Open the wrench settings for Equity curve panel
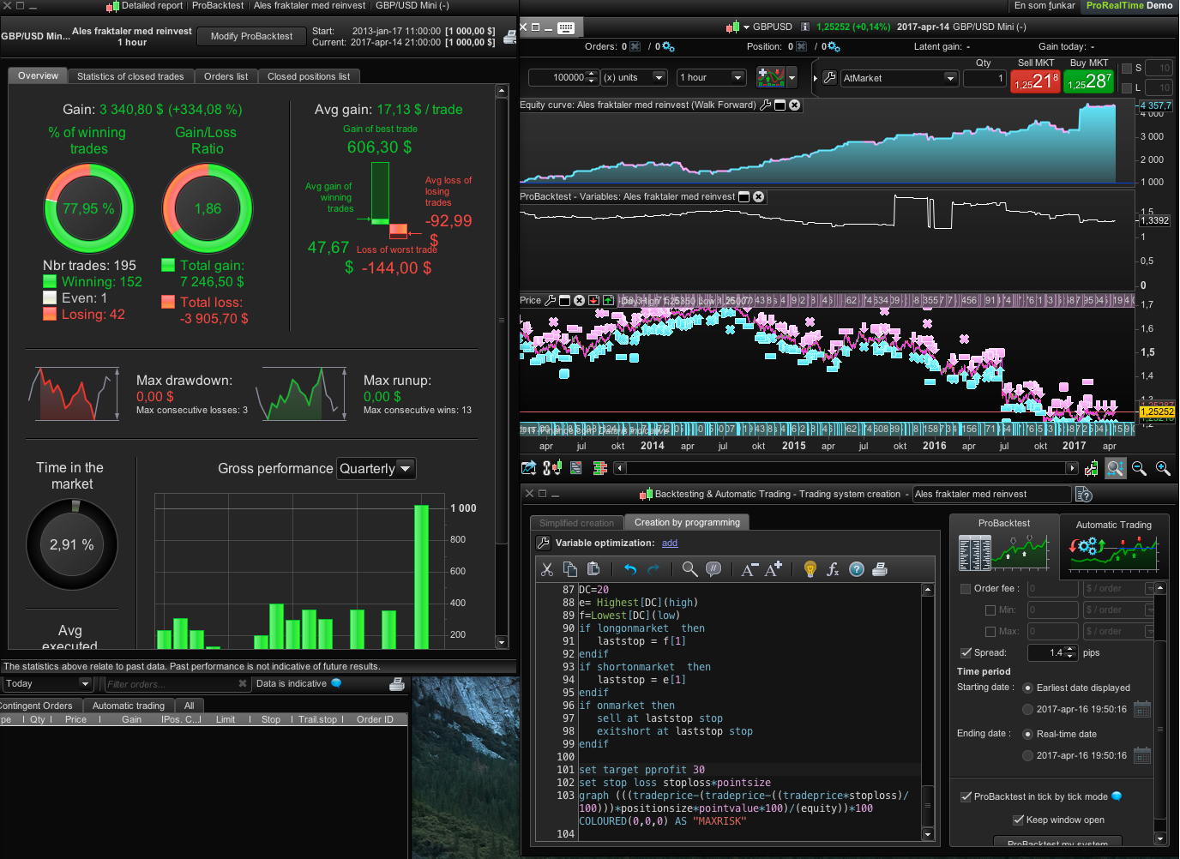1180x859 pixels. coord(766,105)
